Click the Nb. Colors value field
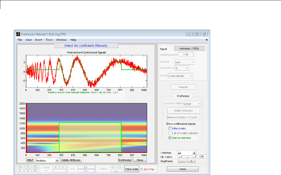The width and height of the screenshot is (281, 175). [x=202, y=156]
